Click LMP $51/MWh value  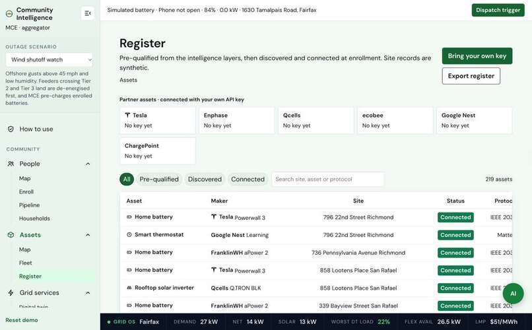pyautogui.click(x=504, y=321)
